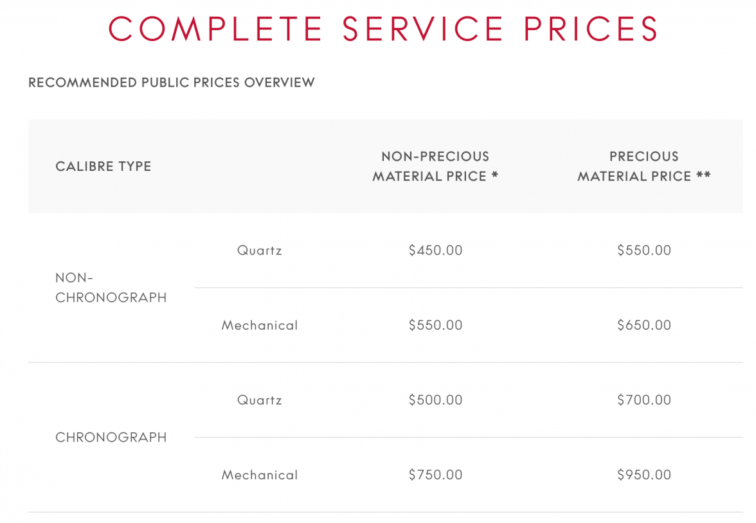Click Recommended Public Prices Overview subtitle
756x523 pixels.
point(172,83)
